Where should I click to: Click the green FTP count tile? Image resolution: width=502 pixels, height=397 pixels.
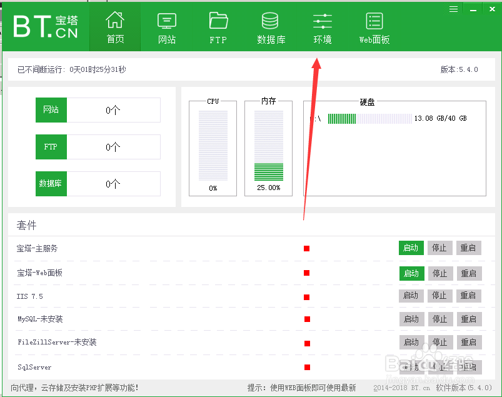point(51,147)
